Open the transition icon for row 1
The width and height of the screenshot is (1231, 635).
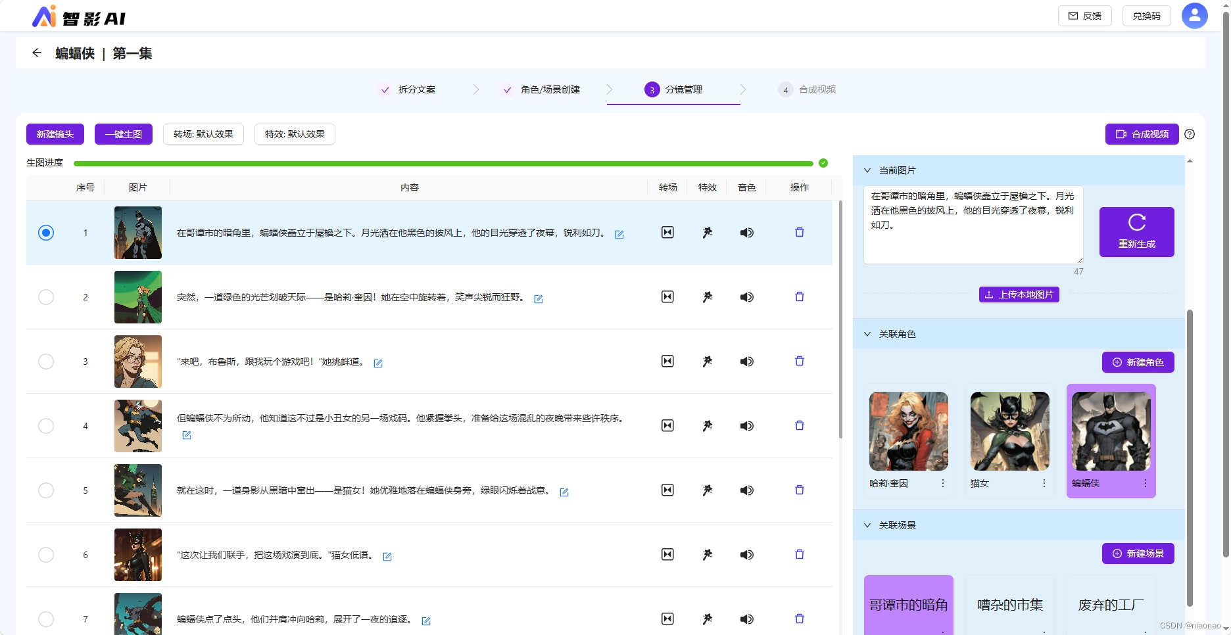coord(667,233)
